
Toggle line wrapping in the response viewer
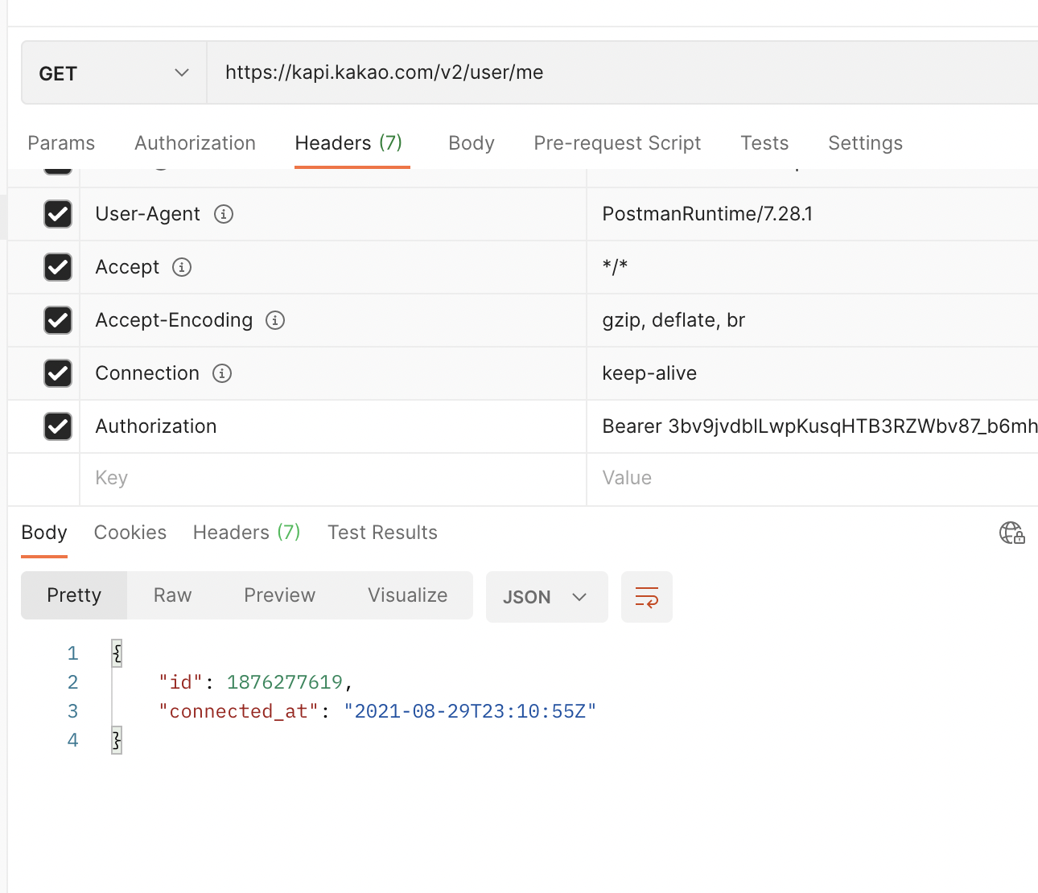(x=646, y=596)
